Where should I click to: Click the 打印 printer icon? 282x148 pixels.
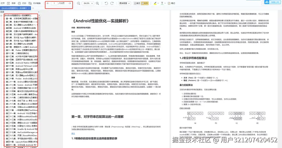click(x=19, y=3)
